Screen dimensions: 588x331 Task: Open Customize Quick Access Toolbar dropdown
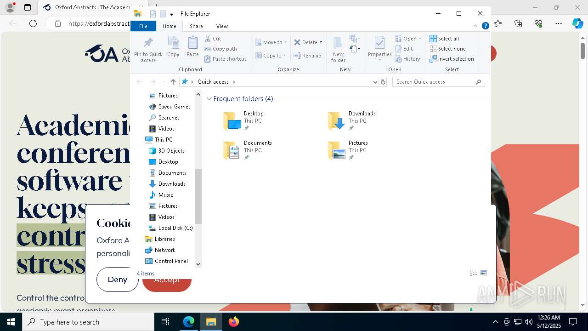point(171,14)
